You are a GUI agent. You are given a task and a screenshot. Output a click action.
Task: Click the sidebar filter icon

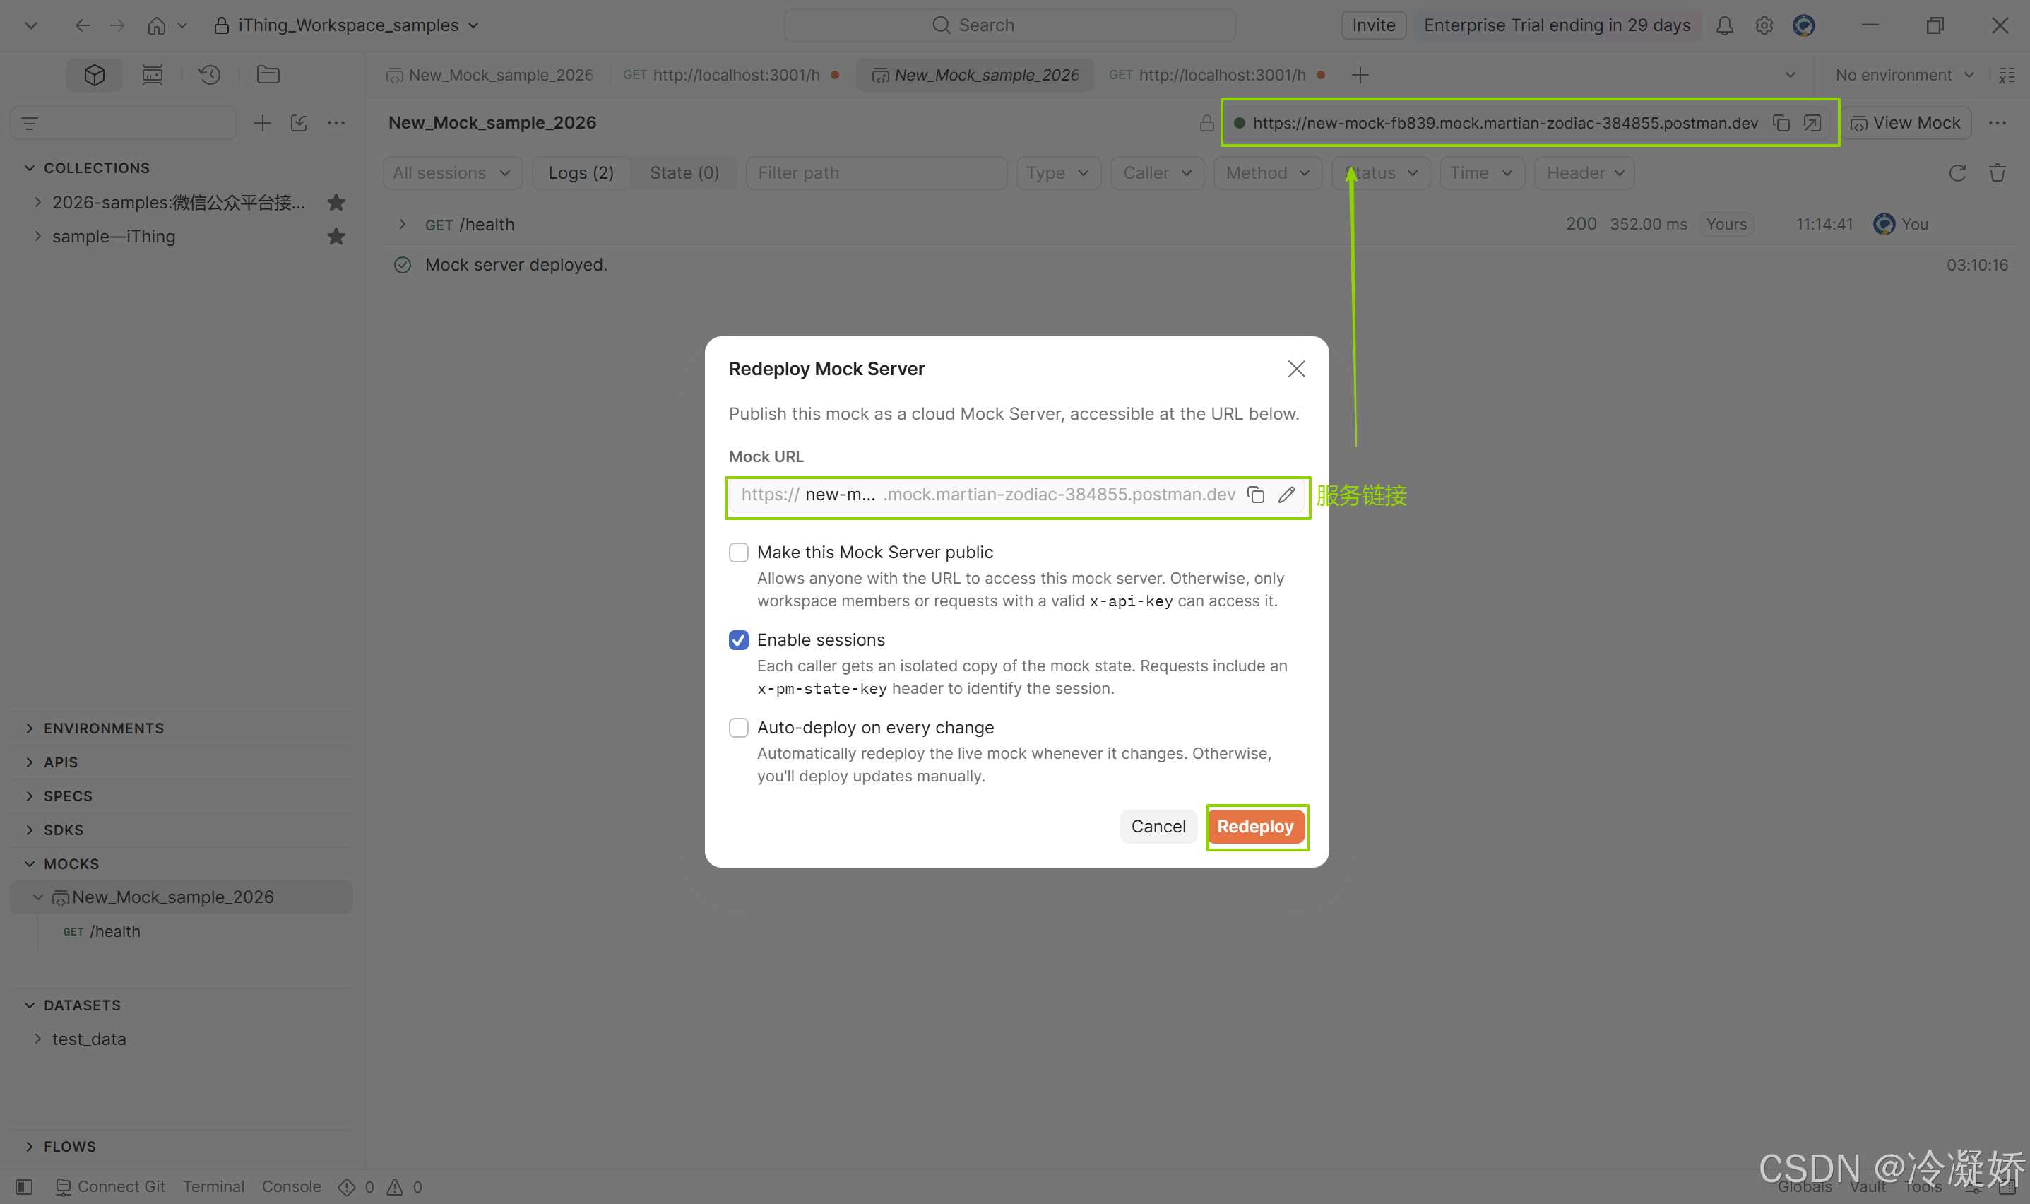tap(30, 124)
